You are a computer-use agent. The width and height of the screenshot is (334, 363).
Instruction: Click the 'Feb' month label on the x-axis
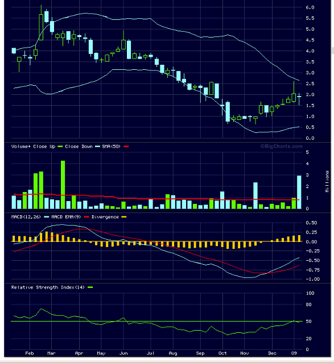point(30,353)
